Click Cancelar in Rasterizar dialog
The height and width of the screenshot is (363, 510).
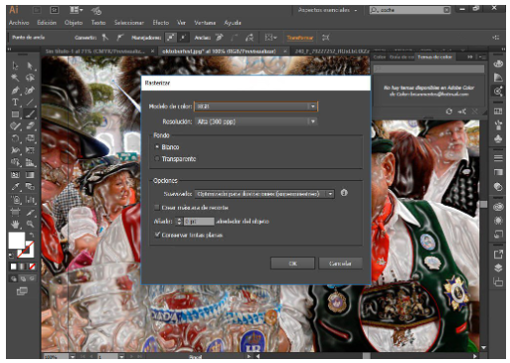pos(340,263)
